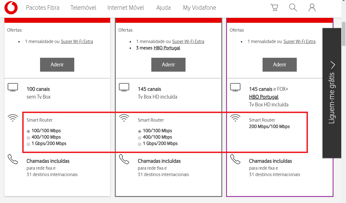
Task: Click Super Wi-Fi Extra in the first plan
Action: point(77,41)
